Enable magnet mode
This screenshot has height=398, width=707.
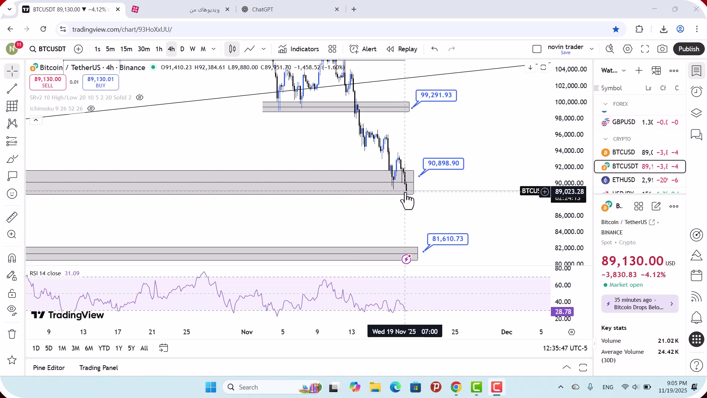pyautogui.click(x=12, y=258)
